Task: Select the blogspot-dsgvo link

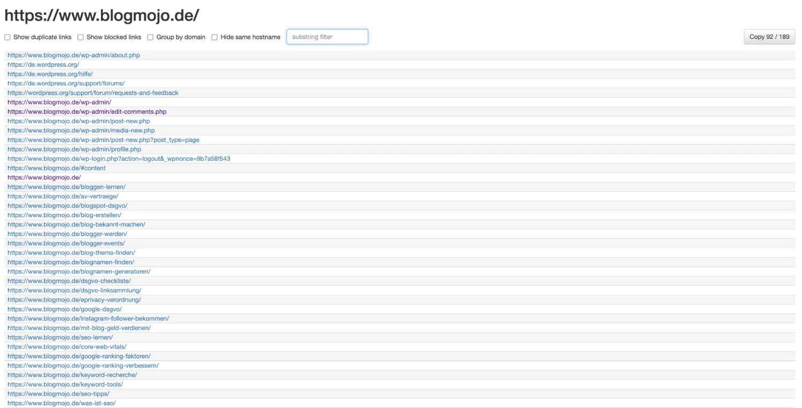Action: point(67,206)
